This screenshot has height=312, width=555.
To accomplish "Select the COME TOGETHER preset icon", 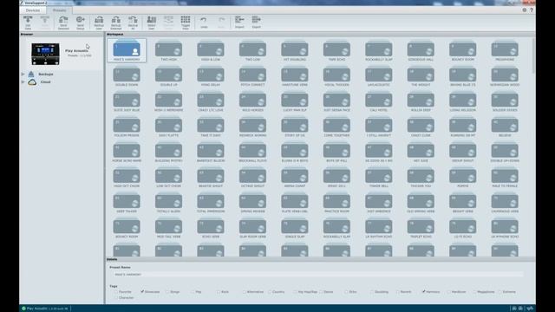I will pyautogui.click(x=336, y=125).
